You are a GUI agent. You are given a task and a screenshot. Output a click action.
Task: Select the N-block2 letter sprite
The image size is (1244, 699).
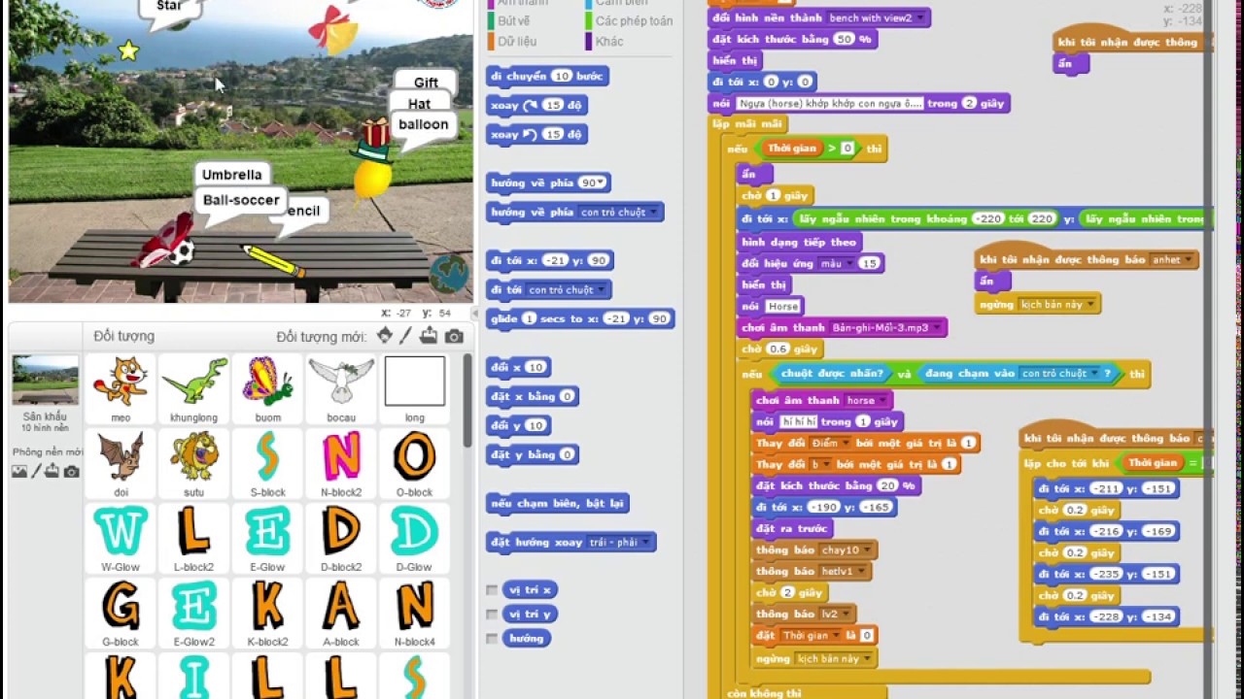(341, 463)
